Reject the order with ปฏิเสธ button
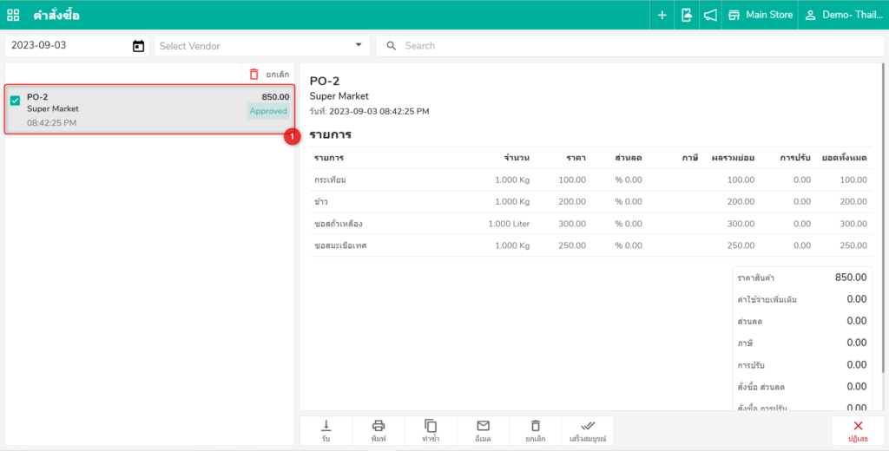The width and height of the screenshot is (889, 451). 858,432
